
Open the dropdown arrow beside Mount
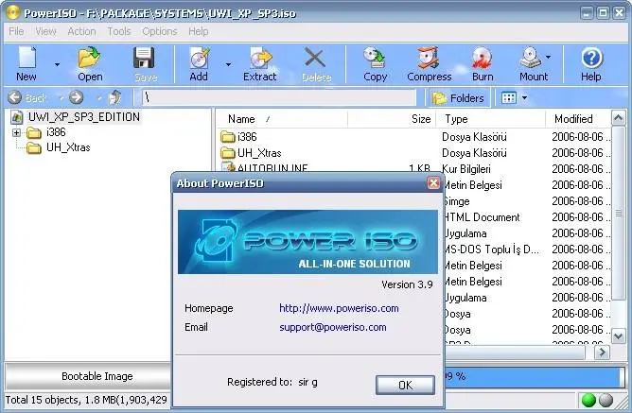pos(548,57)
